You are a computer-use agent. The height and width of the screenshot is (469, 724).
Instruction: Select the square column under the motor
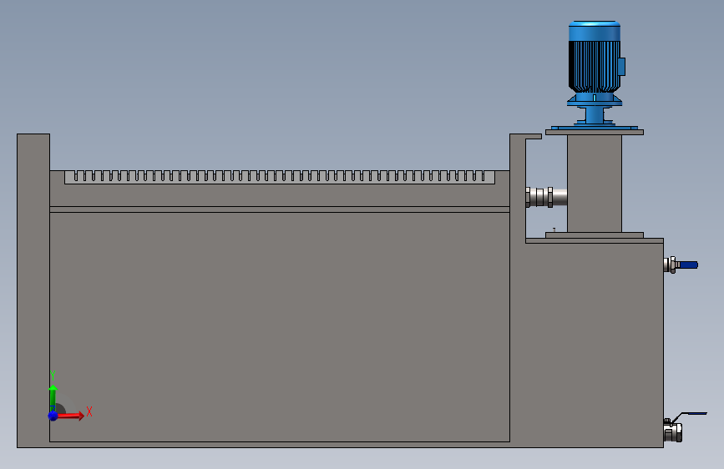595,184
